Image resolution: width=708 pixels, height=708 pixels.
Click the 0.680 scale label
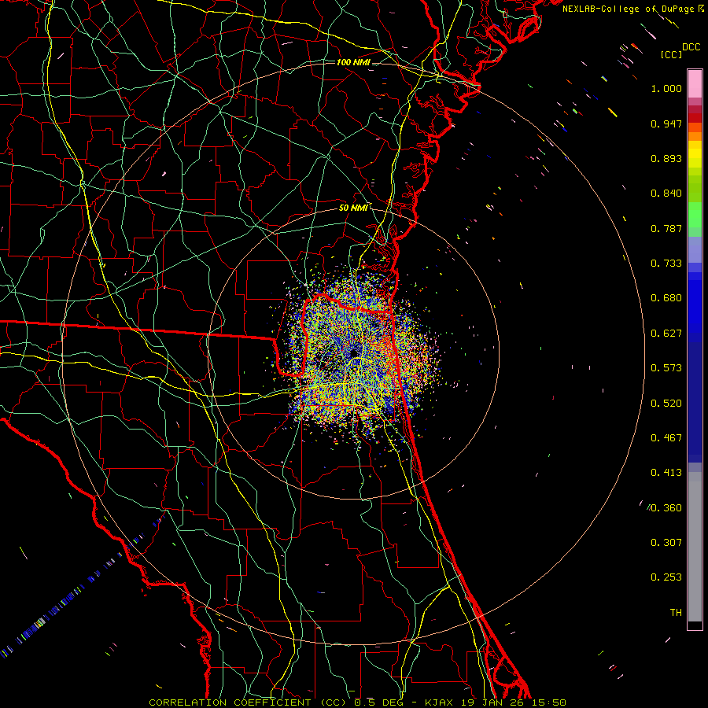point(666,298)
